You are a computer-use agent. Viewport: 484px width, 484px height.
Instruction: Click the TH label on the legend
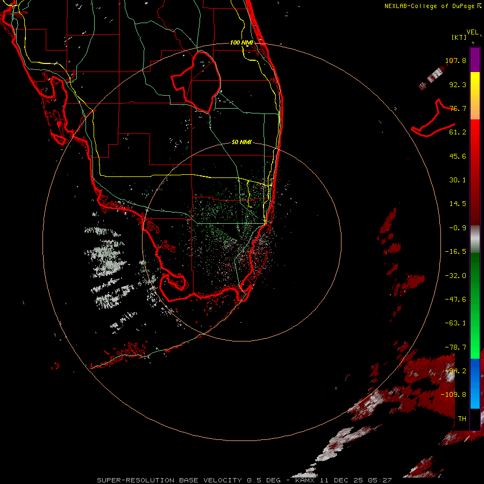(x=462, y=419)
